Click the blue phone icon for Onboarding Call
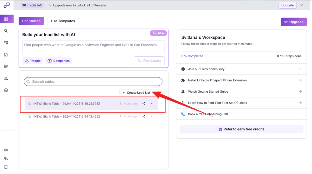 pos(183,114)
